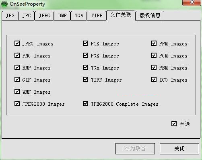This screenshot has height=160, width=202.
Task: Toggle the PNG Images checkbox
Action: (17, 55)
